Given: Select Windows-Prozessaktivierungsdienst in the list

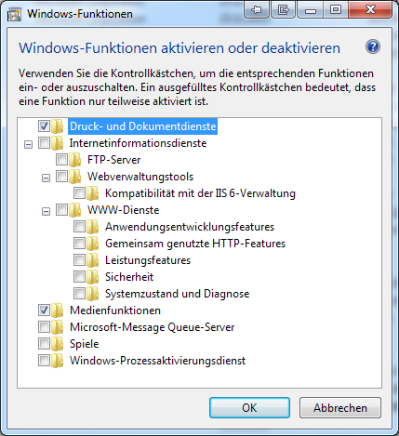Looking at the screenshot, I should point(157,361).
